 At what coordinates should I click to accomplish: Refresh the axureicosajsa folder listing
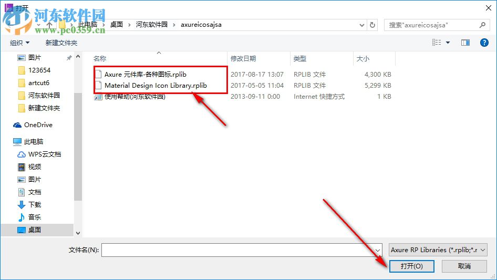click(x=373, y=25)
